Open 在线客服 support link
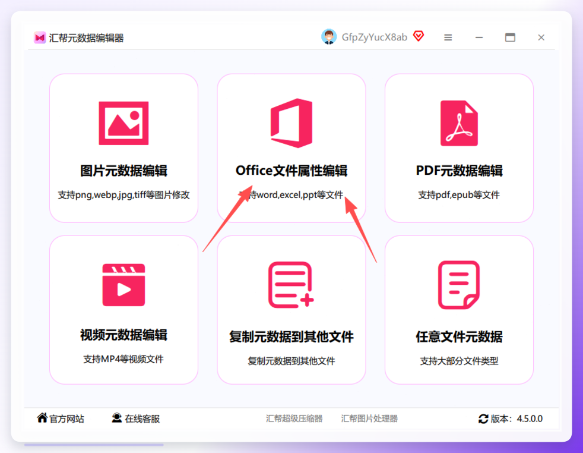 (x=142, y=419)
